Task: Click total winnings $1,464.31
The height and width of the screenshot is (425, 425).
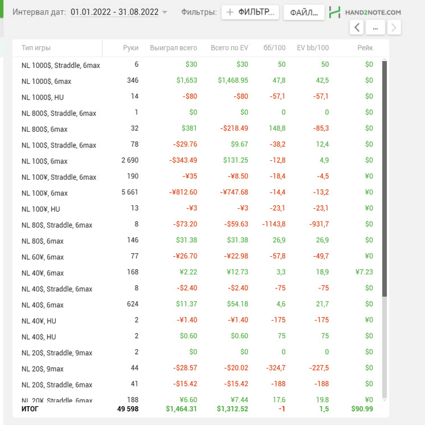Action: [x=182, y=409]
